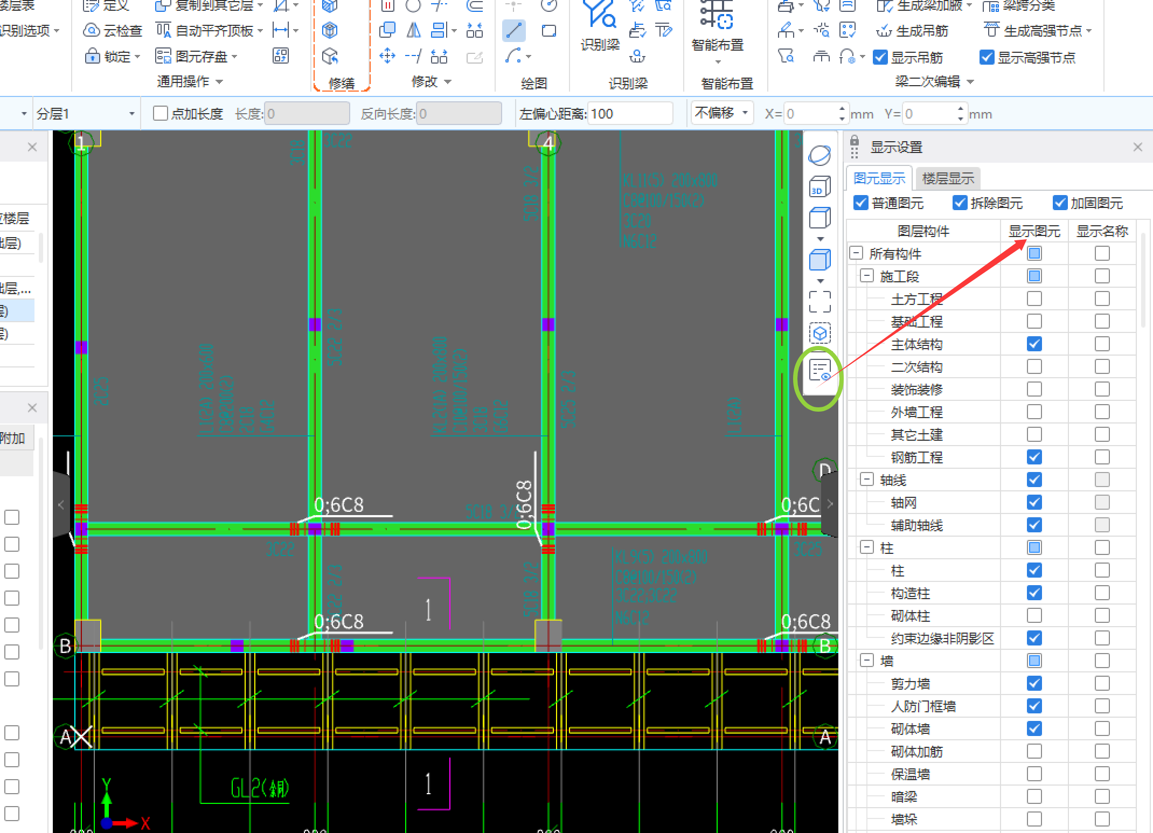The image size is (1153, 833).
Task: Click the 锁定 lock tool
Action: (110, 56)
